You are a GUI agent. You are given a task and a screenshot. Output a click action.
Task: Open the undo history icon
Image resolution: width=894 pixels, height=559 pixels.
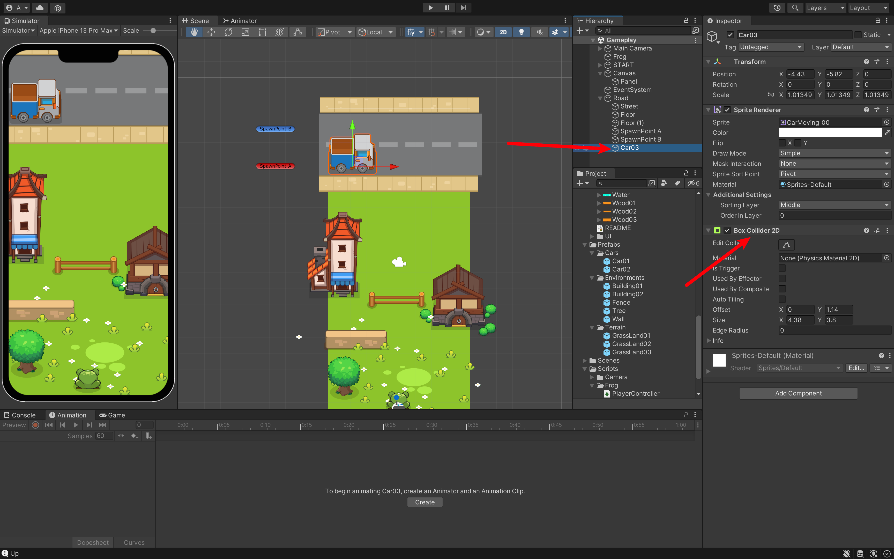point(777,8)
